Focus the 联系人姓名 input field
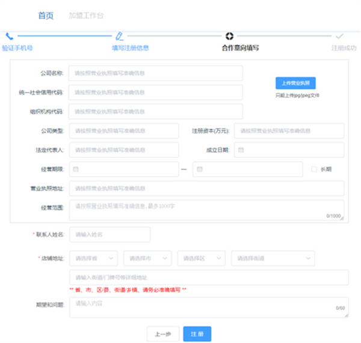Screen dimensions: 361x343 110,234
